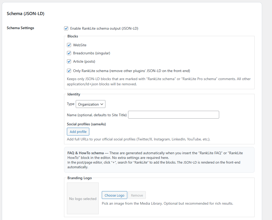Toggle Enable RankLite schema output checkbox

tap(66, 28)
